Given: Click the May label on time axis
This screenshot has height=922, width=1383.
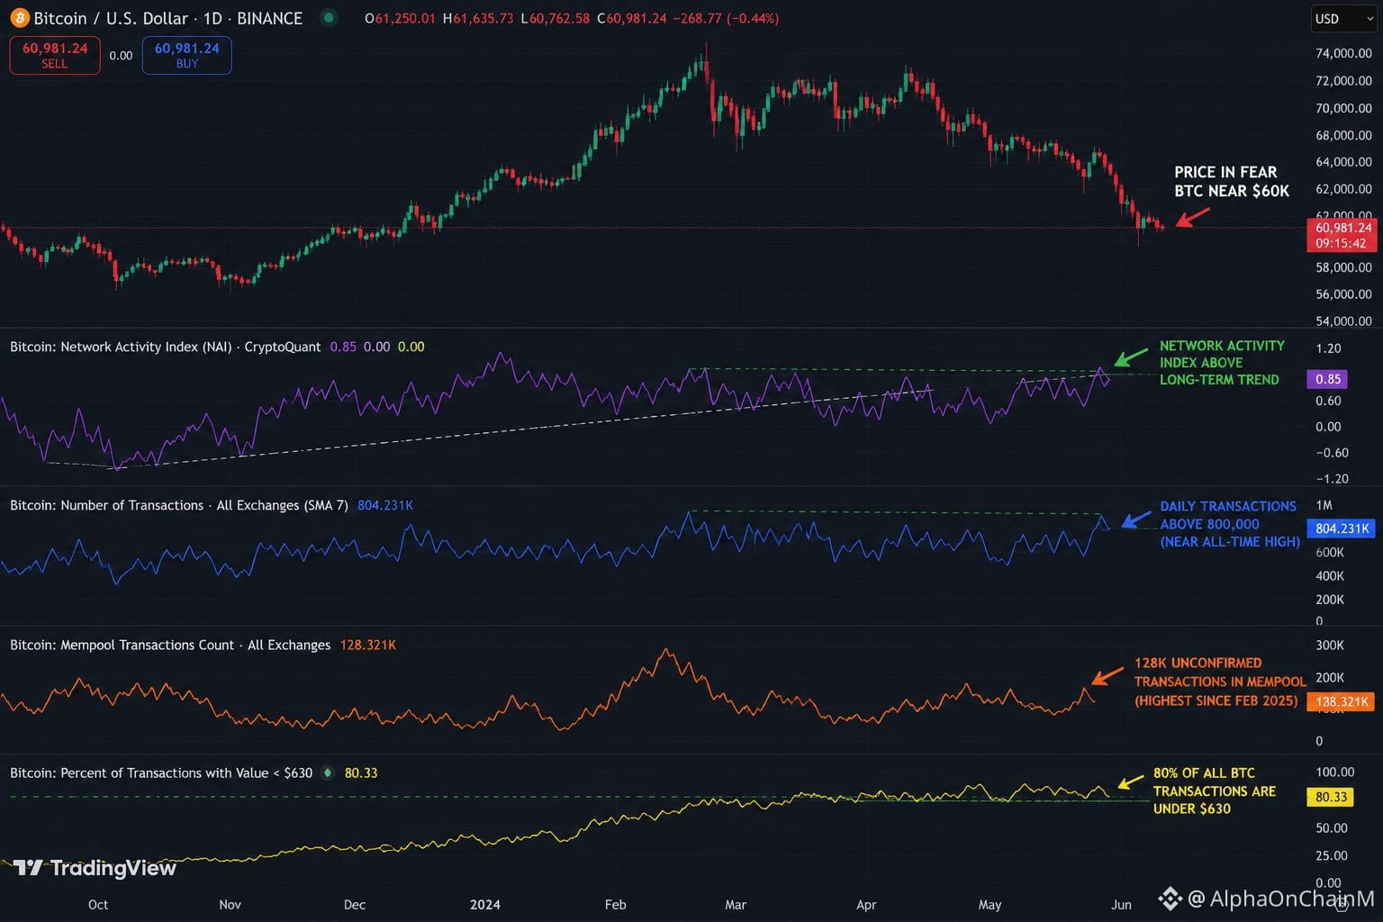Looking at the screenshot, I should click(990, 904).
